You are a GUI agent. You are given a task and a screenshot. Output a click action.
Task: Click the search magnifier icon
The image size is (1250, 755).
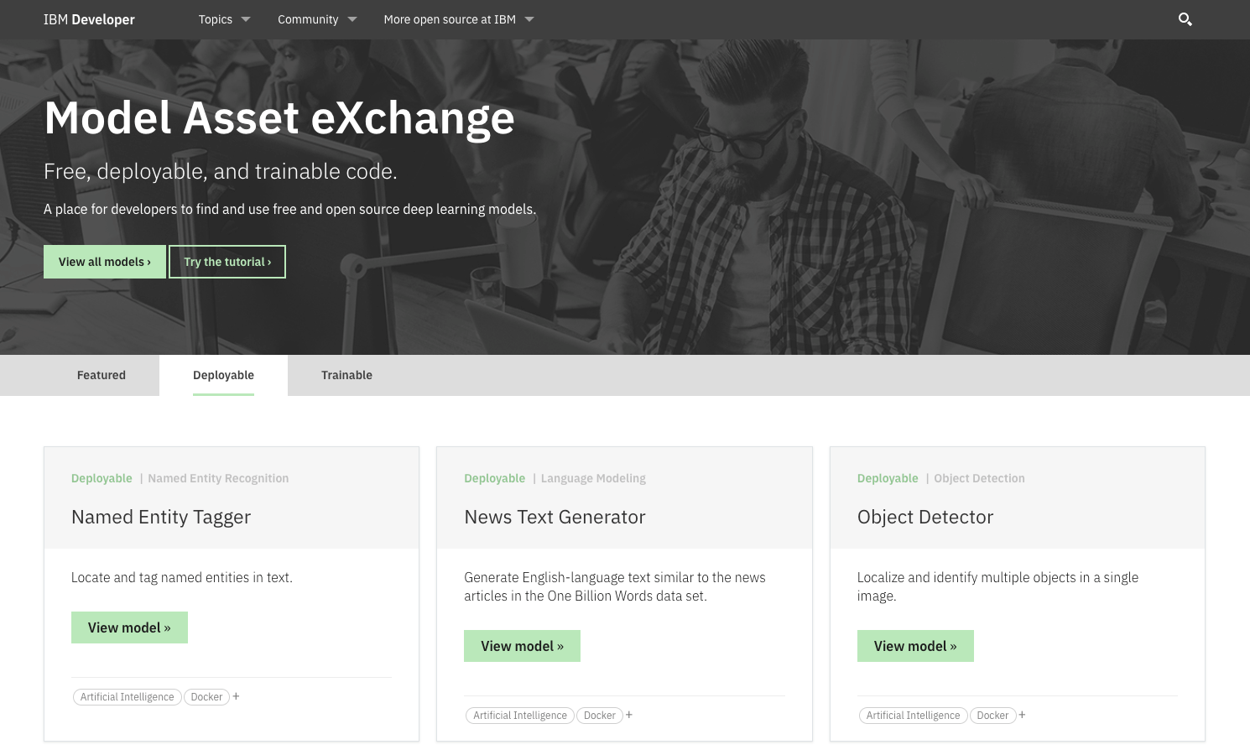1185,19
